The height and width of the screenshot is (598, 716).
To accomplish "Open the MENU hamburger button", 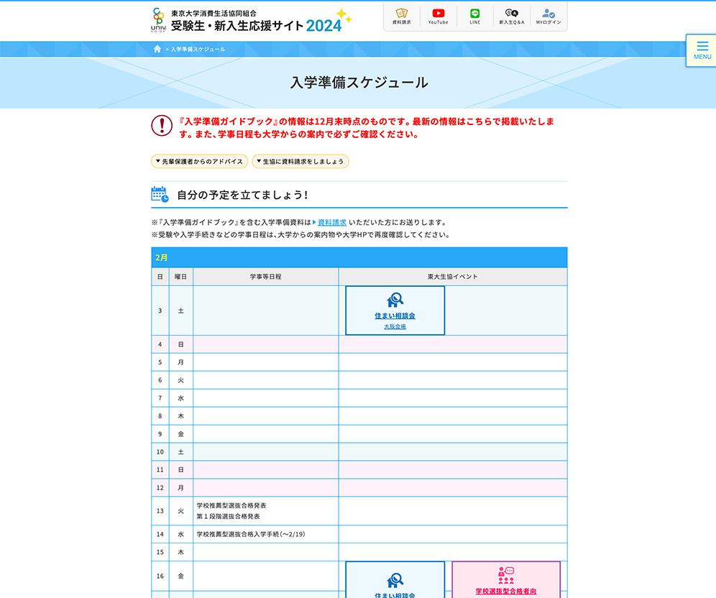I will coord(702,50).
